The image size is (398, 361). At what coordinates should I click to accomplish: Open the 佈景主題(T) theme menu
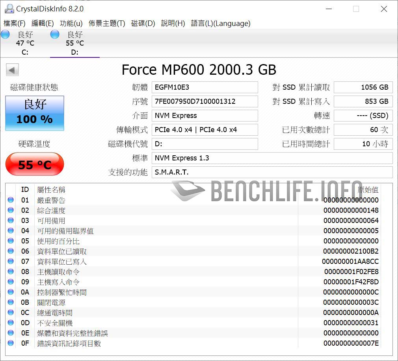coord(106,24)
